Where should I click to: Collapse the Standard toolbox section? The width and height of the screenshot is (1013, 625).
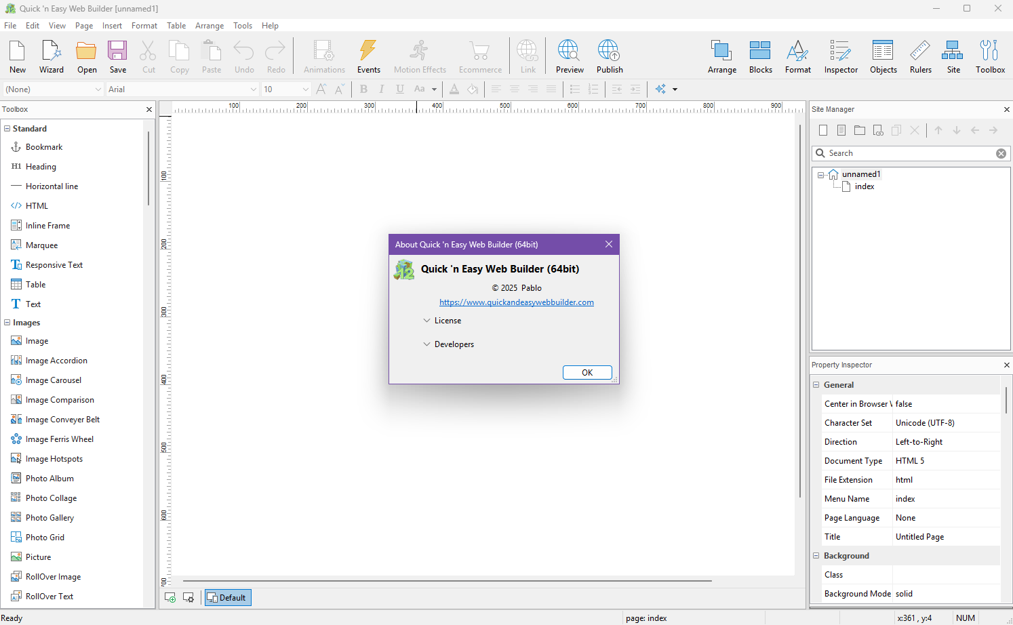point(7,129)
